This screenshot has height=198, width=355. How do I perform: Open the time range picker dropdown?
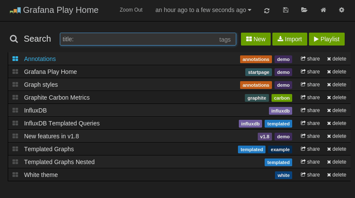click(203, 10)
